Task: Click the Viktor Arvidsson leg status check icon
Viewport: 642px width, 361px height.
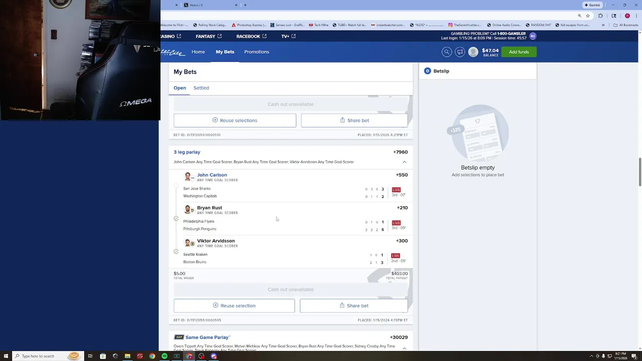Action: (x=176, y=251)
